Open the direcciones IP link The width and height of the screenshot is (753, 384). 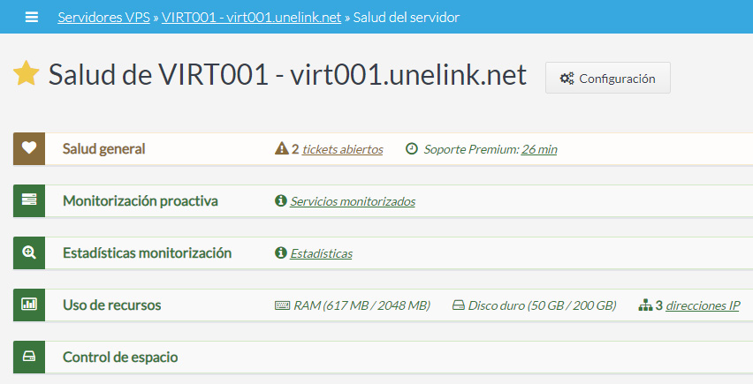(x=703, y=306)
